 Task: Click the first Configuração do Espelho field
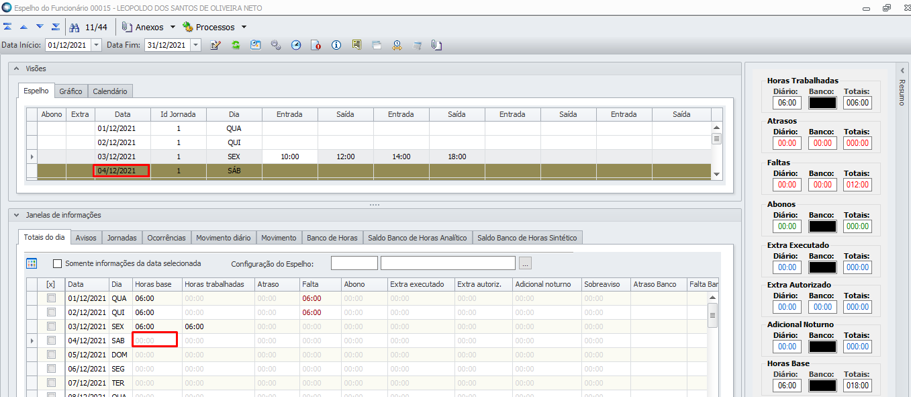click(x=354, y=263)
